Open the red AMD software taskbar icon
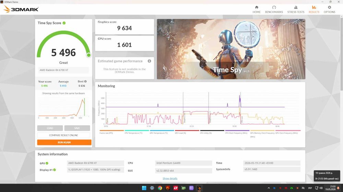 (176, 188)
